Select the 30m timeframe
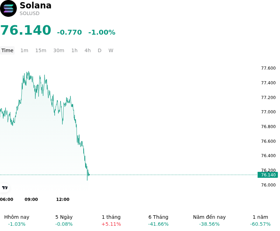Viewport: 280px width, 231px height. tap(59, 50)
